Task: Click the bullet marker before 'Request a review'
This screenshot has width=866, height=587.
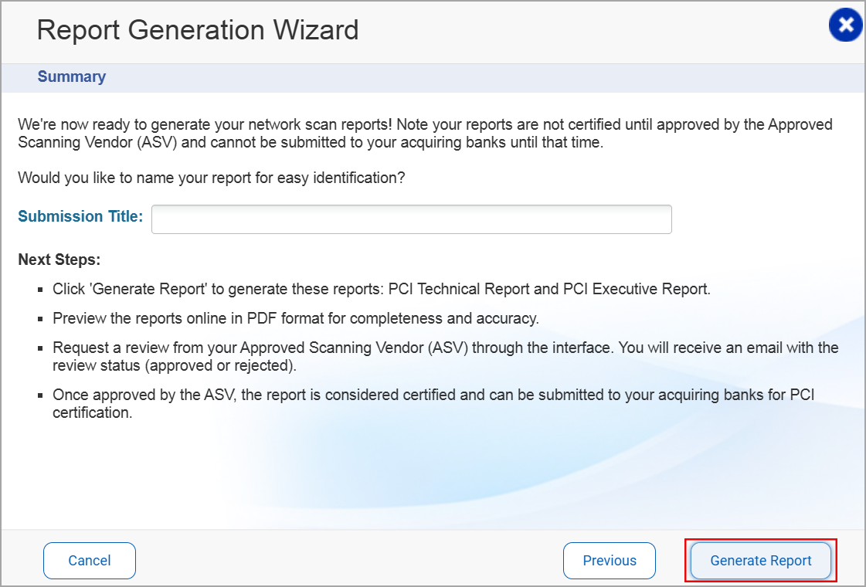Action: pyautogui.click(x=40, y=348)
